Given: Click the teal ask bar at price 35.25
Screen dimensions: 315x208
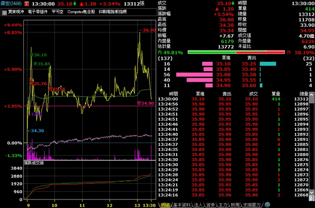Looking at the screenshot, I should tap(268, 64).
